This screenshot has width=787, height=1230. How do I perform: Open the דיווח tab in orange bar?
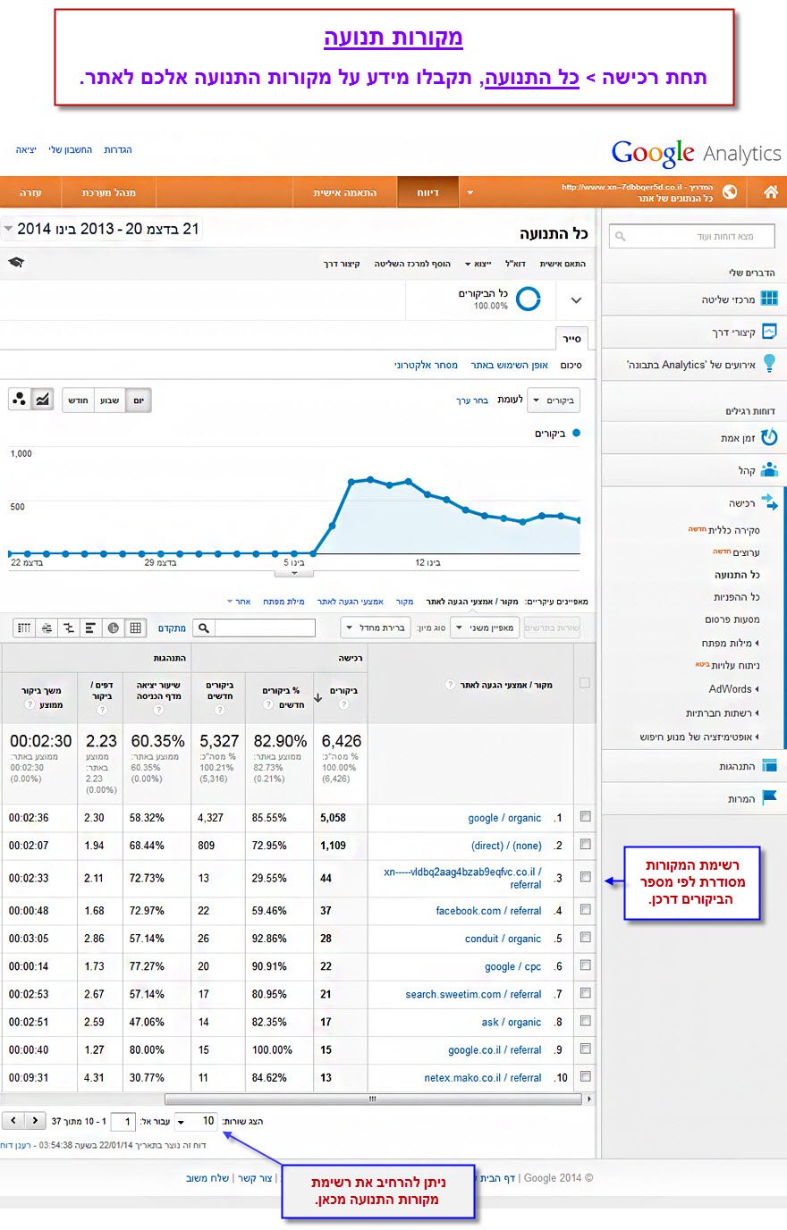[x=428, y=192]
